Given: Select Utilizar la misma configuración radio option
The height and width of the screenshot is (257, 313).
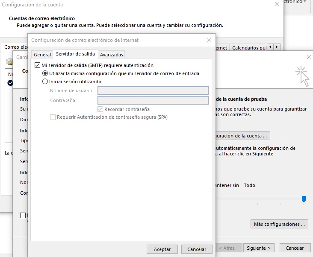Looking at the screenshot, I should pos(45,73).
